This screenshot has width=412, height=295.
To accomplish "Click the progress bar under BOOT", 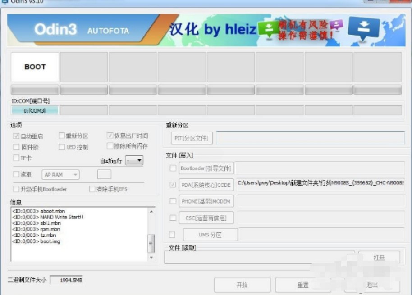I will 35,90.
